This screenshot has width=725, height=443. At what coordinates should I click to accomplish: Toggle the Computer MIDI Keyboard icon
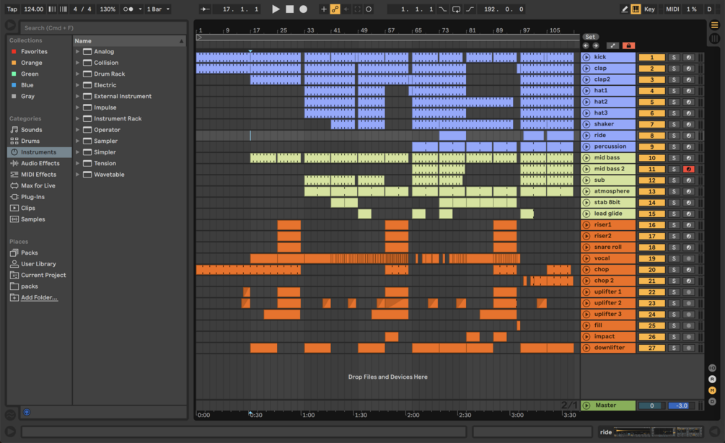[x=636, y=9]
